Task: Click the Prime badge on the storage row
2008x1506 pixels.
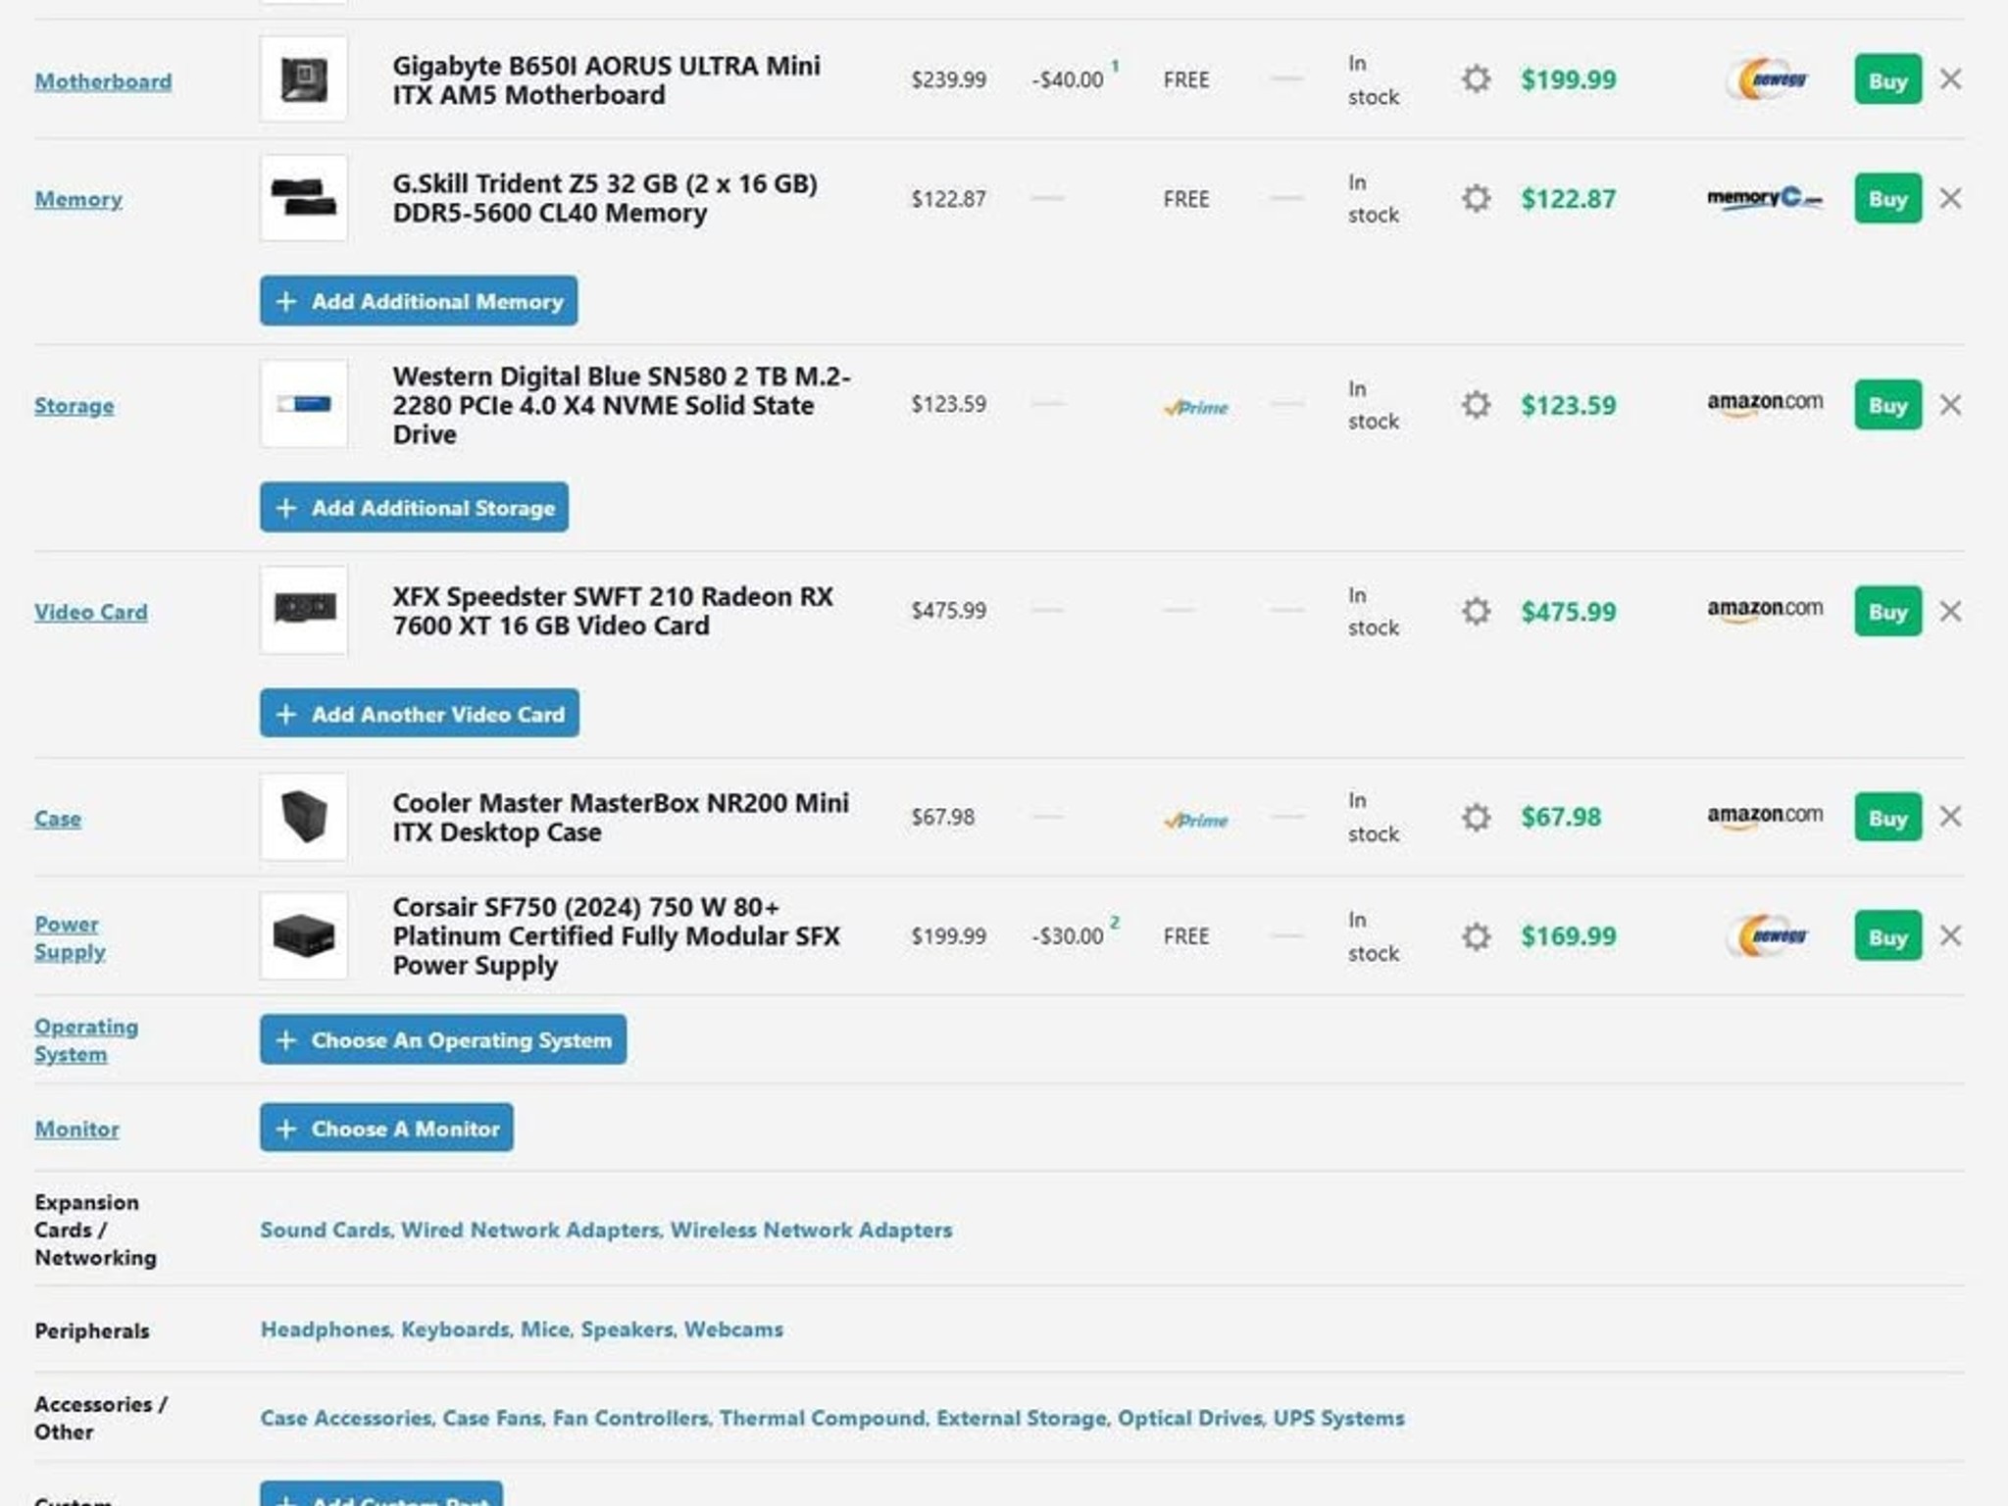Action: pos(1195,407)
